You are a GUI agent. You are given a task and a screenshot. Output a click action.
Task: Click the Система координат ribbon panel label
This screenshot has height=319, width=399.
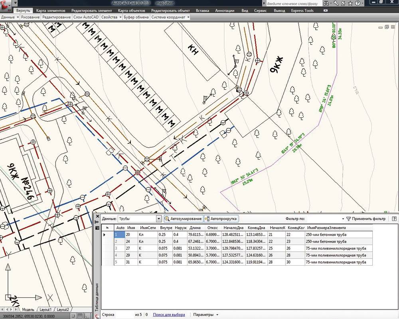tap(168, 17)
